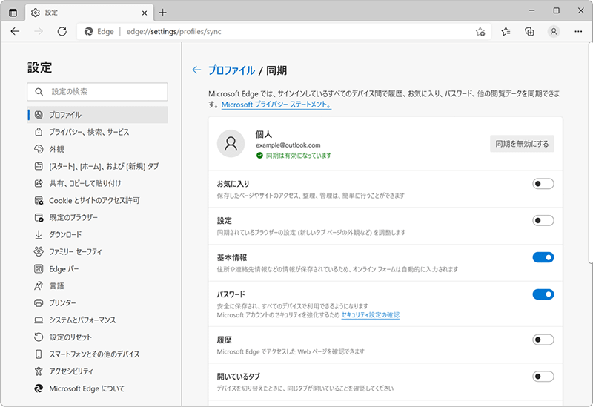Click the vertical scrollbar on right edge
The image size is (593, 407).
click(x=590, y=153)
